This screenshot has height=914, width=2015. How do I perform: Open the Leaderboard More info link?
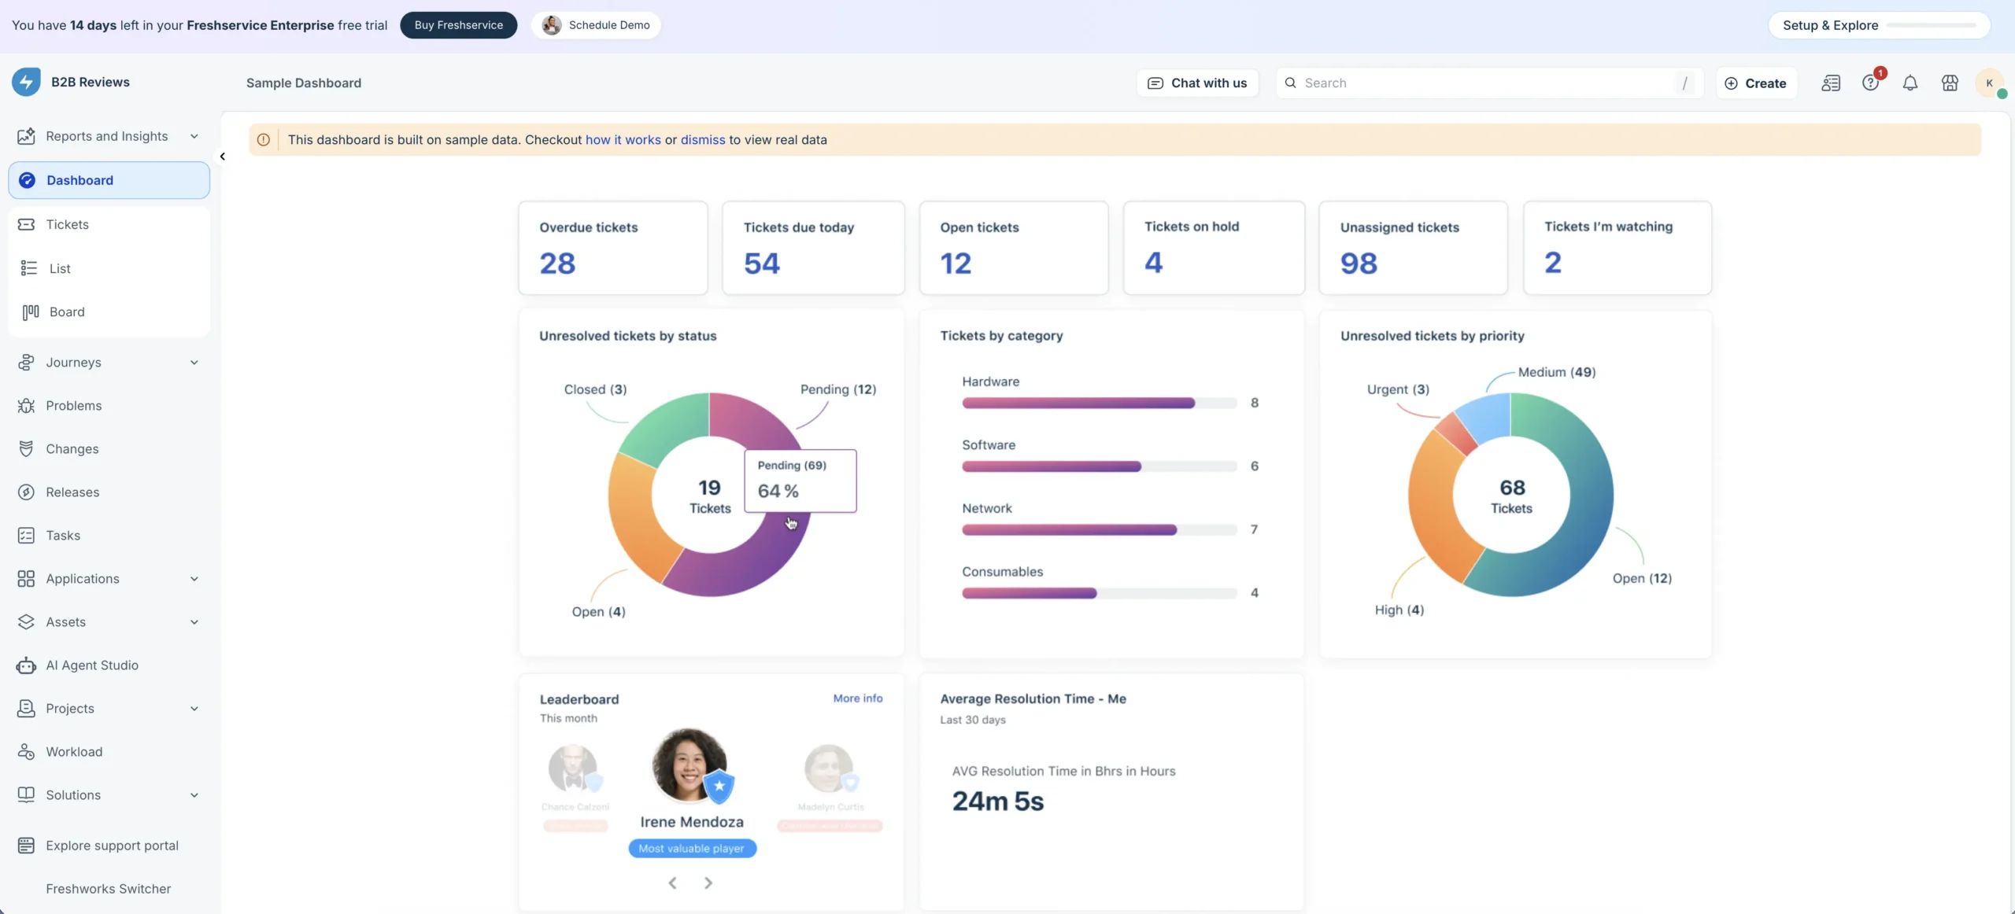tap(858, 698)
